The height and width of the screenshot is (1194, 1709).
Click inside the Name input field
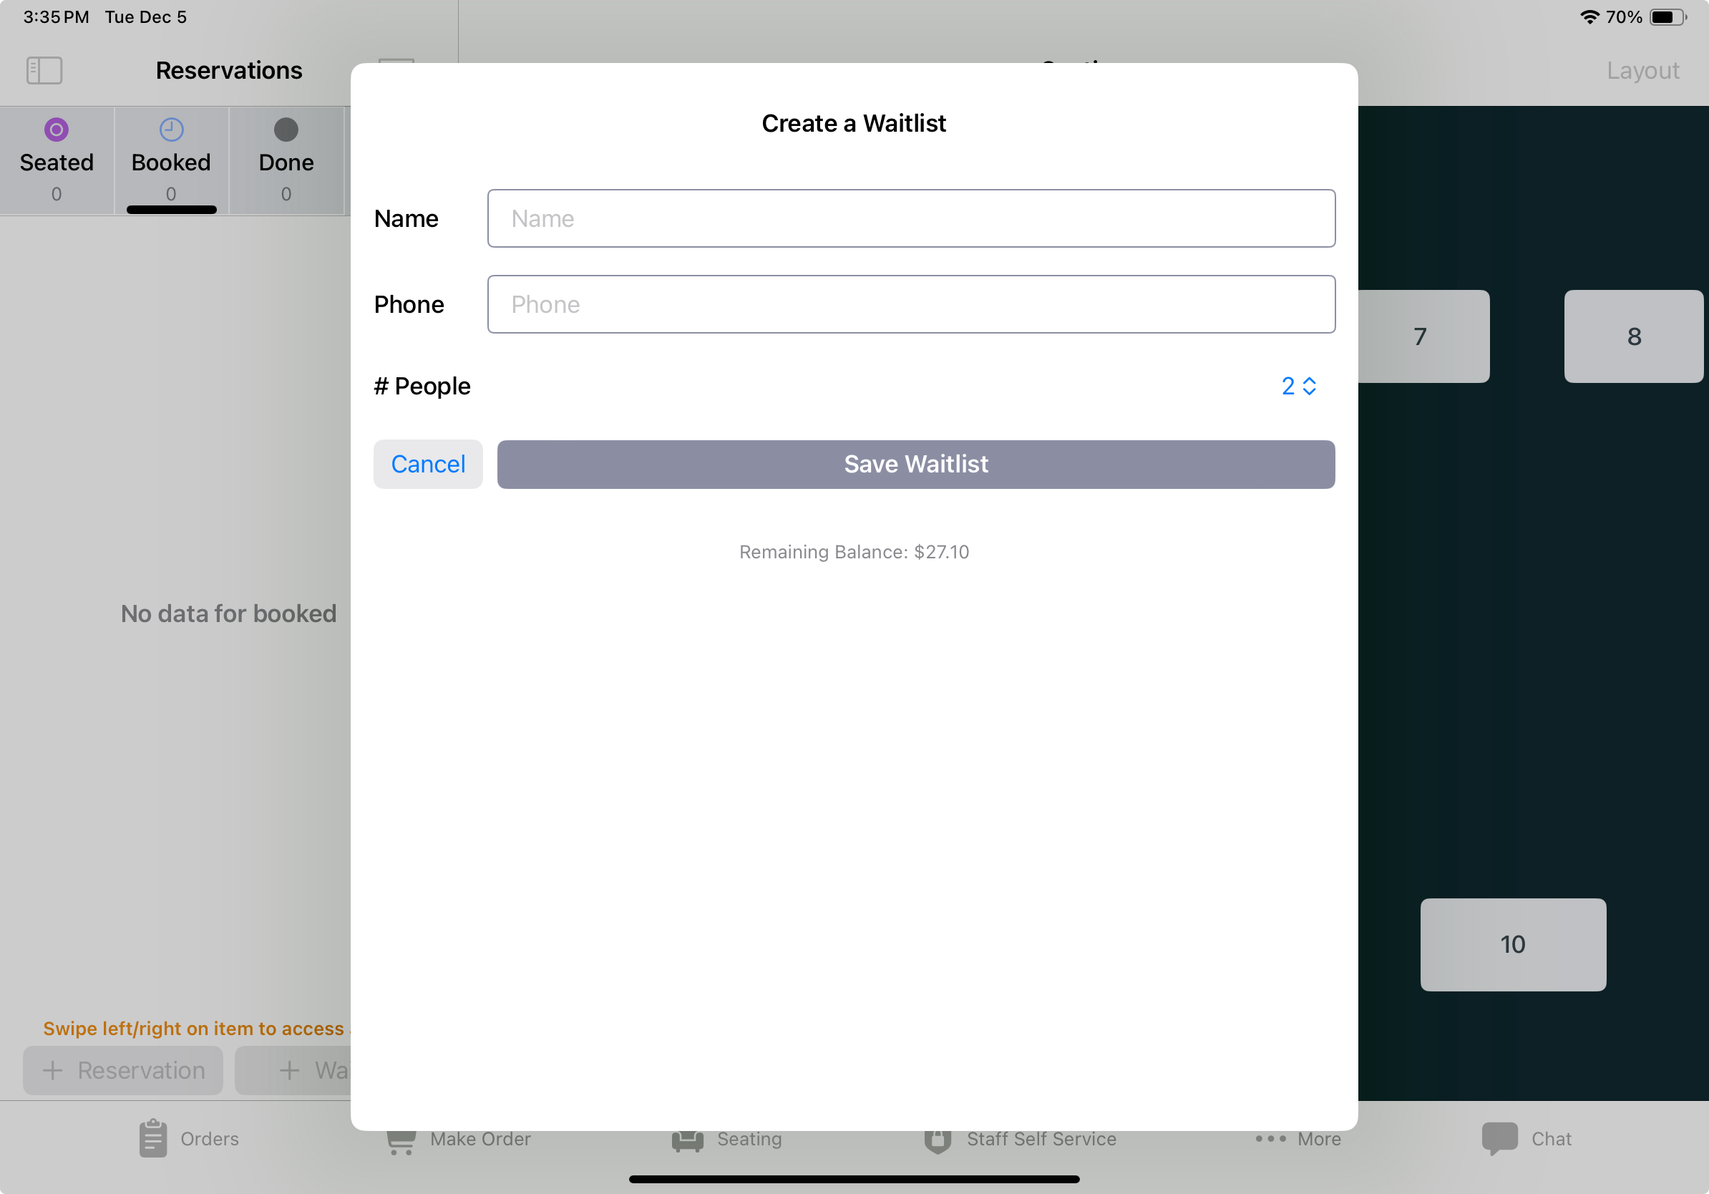[911, 218]
